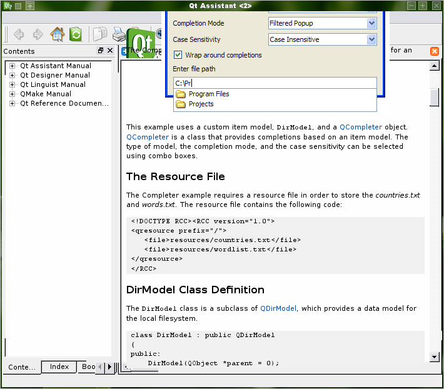Go back with the left arrow toolbar icon
Viewport: 444px width, 389px height.
19,34
